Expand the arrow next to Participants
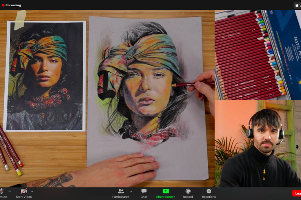 131,191
